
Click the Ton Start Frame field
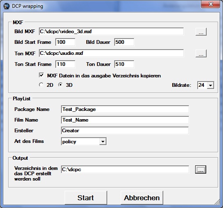point(65,64)
